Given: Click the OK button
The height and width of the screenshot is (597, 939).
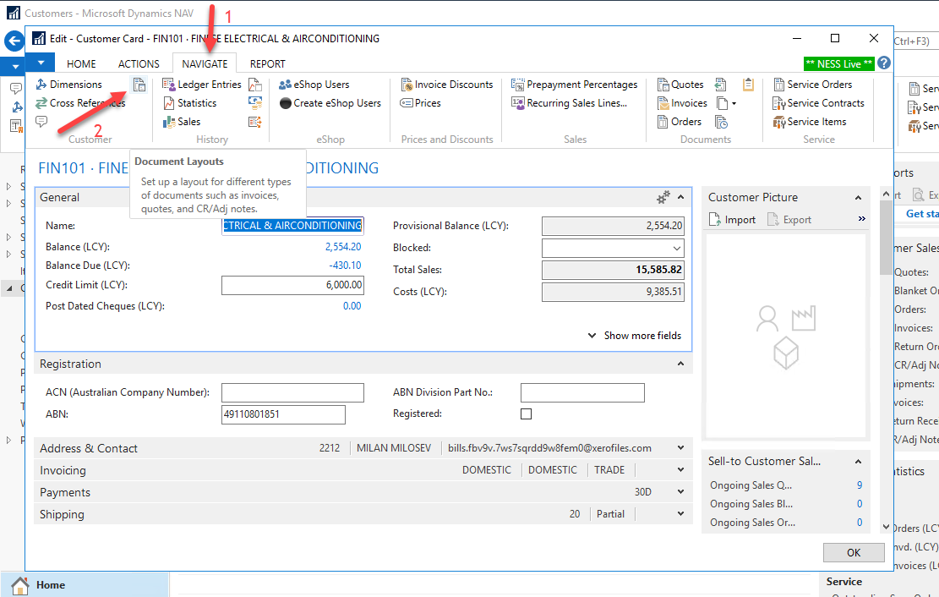Looking at the screenshot, I should [854, 553].
